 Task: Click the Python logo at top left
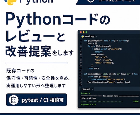tap(11, 2)
